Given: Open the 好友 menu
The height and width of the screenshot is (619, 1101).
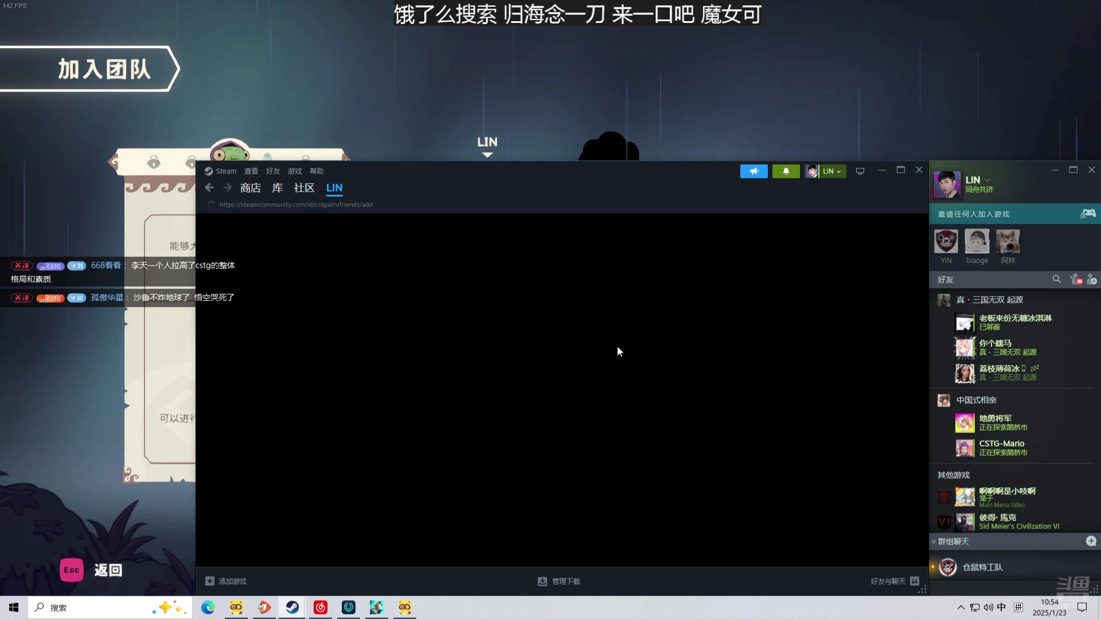Looking at the screenshot, I should click(x=273, y=171).
